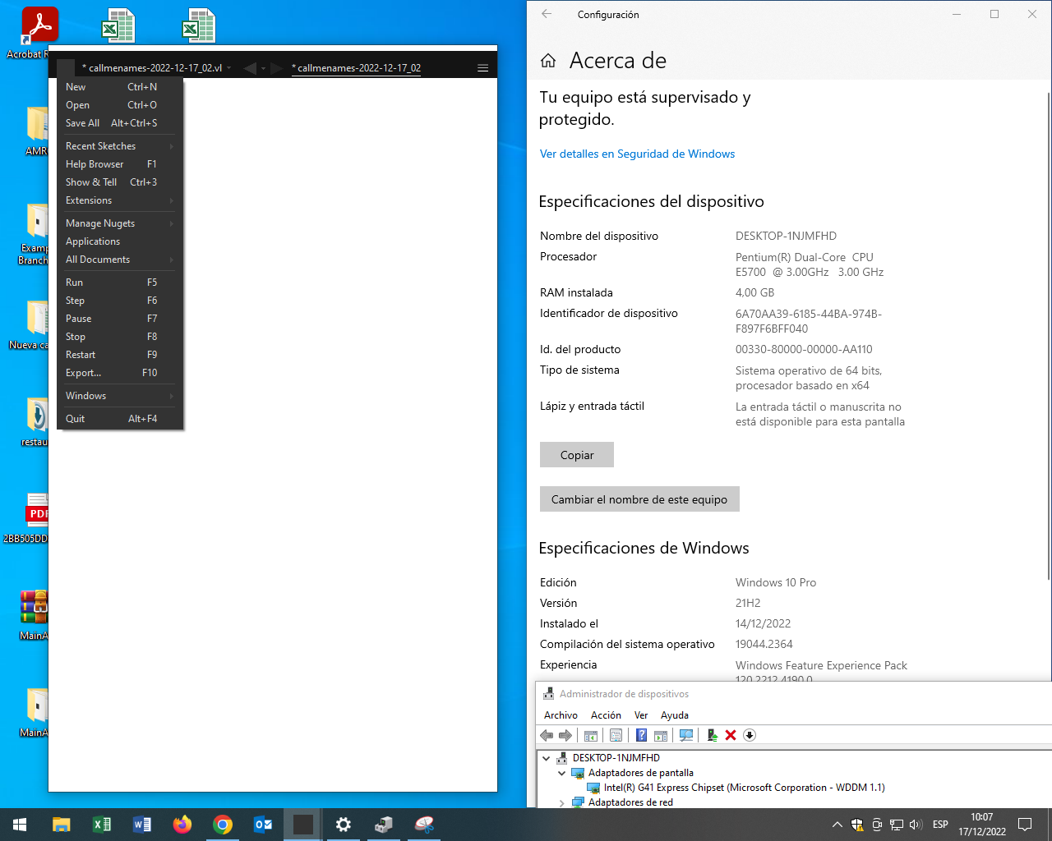This screenshot has width=1052, height=841.
Task: Expand the Adaptadores de red node
Action: pyautogui.click(x=562, y=802)
